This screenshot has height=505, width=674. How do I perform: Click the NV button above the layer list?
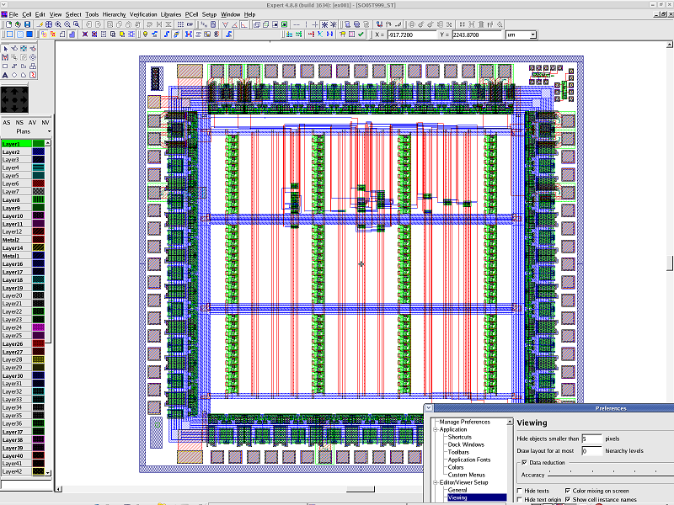click(45, 122)
